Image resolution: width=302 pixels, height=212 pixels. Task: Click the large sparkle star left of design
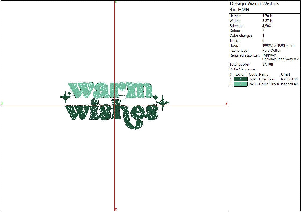pyautogui.click(x=64, y=97)
